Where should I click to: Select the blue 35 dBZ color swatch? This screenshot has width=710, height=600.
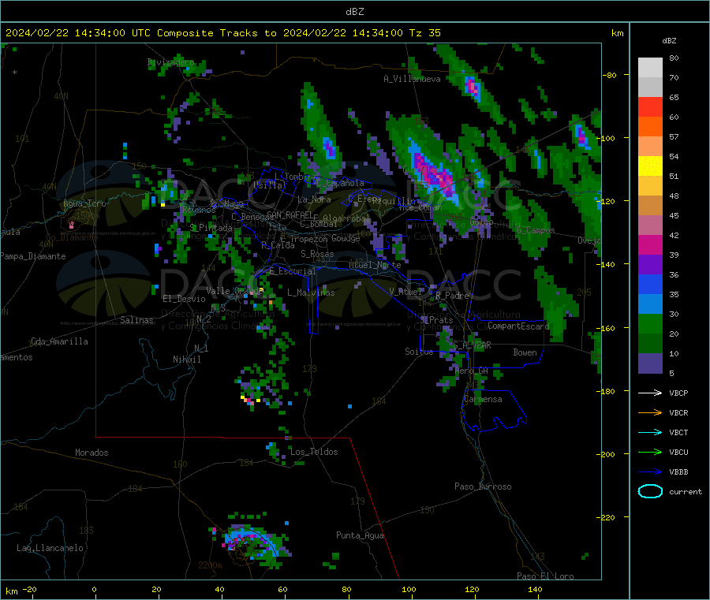[x=650, y=284]
